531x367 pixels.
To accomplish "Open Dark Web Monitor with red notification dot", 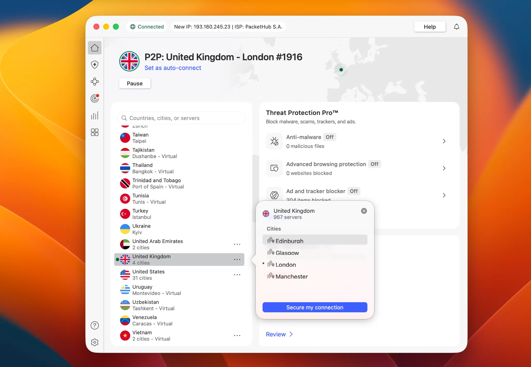I will tap(95, 98).
